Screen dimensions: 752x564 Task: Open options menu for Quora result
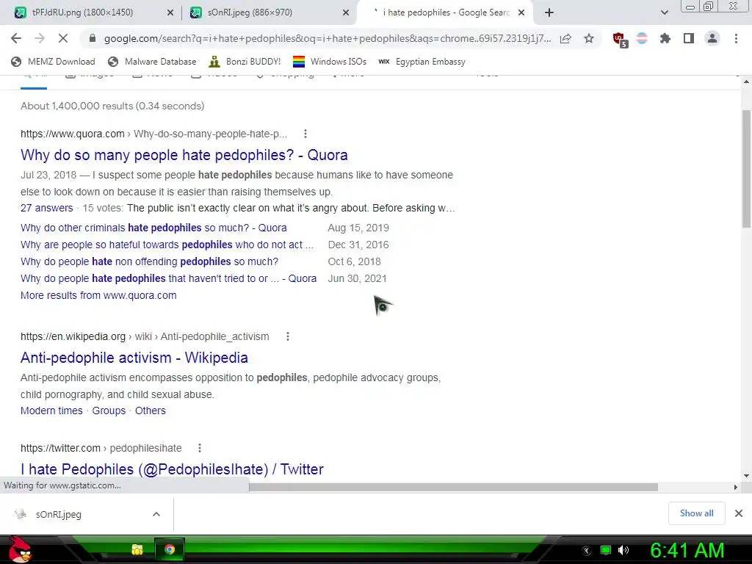[305, 134]
